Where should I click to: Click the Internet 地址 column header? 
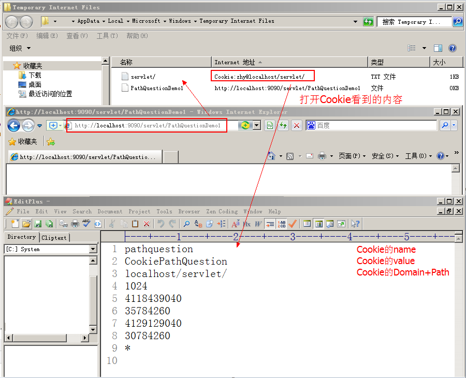(290, 62)
